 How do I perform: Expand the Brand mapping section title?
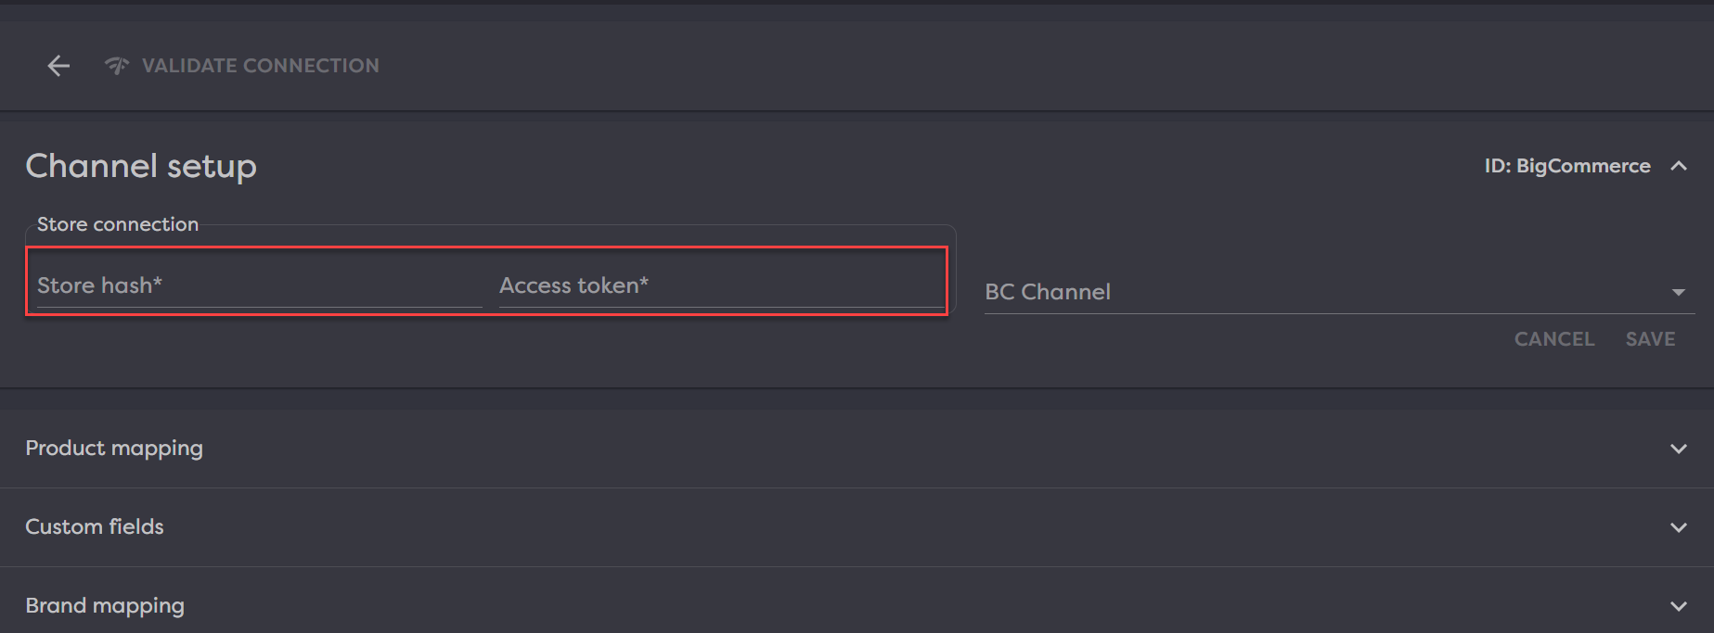(x=105, y=606)
